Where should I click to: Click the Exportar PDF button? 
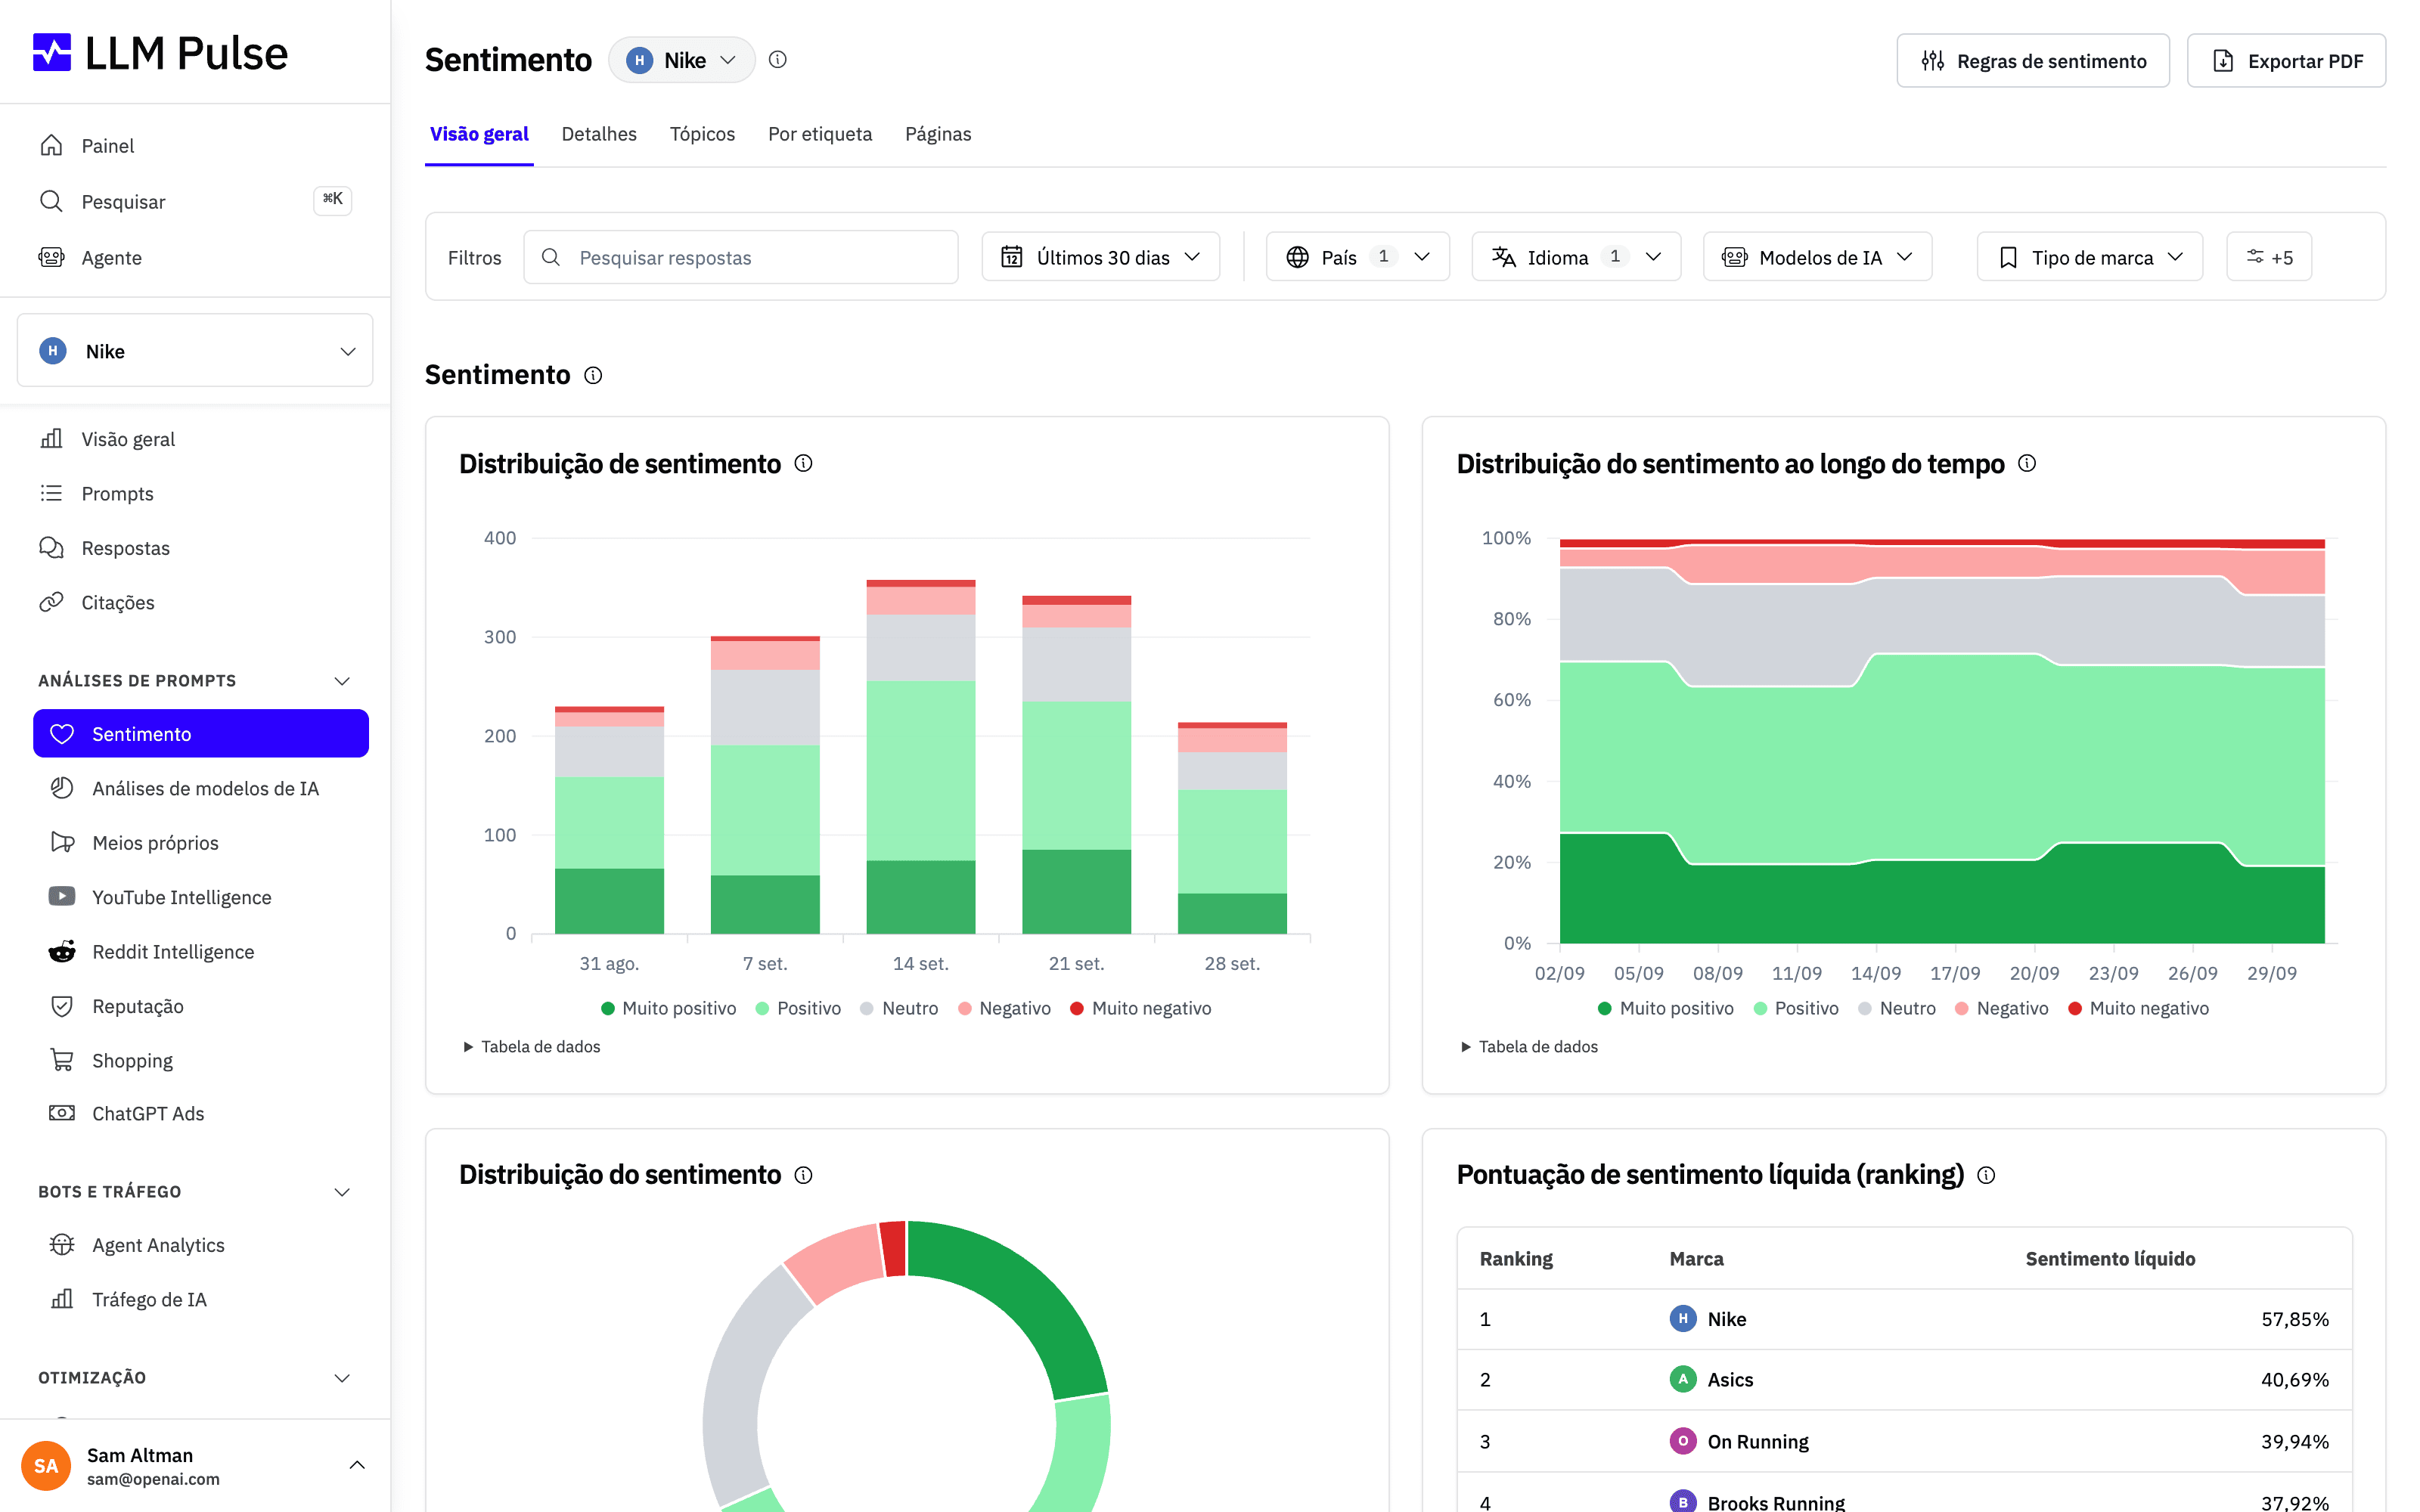point(2286,61)
